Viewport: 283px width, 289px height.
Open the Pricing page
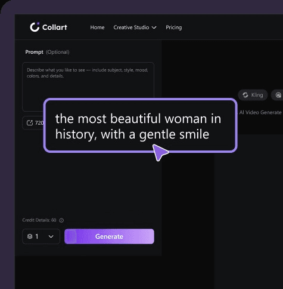pos(174,27)
